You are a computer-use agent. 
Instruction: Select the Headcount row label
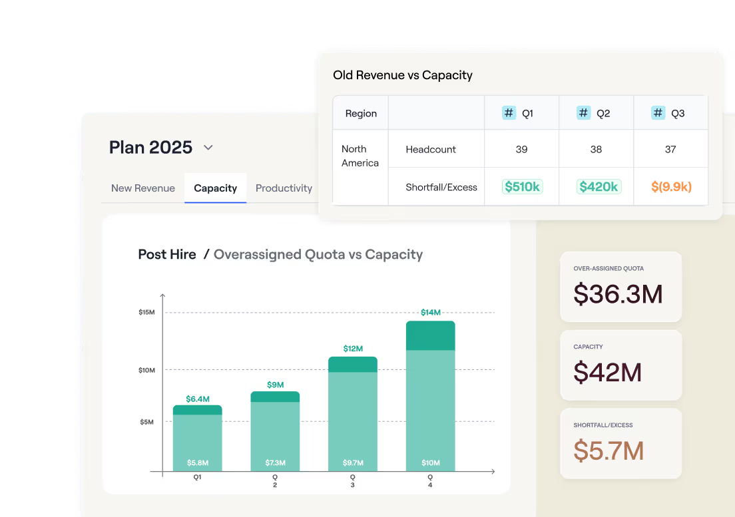[x=431, y=150]
